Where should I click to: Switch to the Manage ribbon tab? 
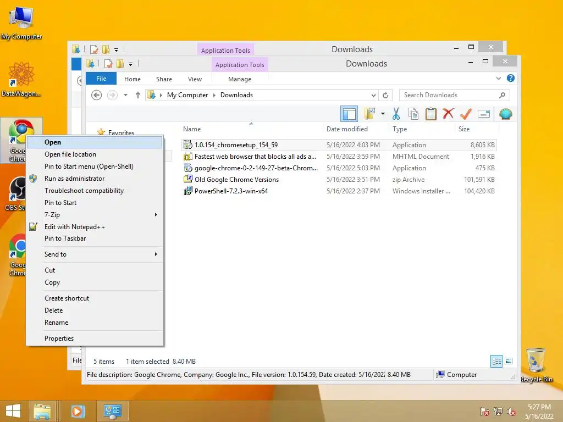point(240,79)
